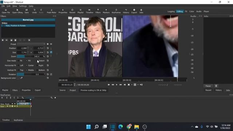Image resolution: width=233 pixels, height=131 pixels.
Task: Deselect the filter with the X icon
Action: click(29, 40)
